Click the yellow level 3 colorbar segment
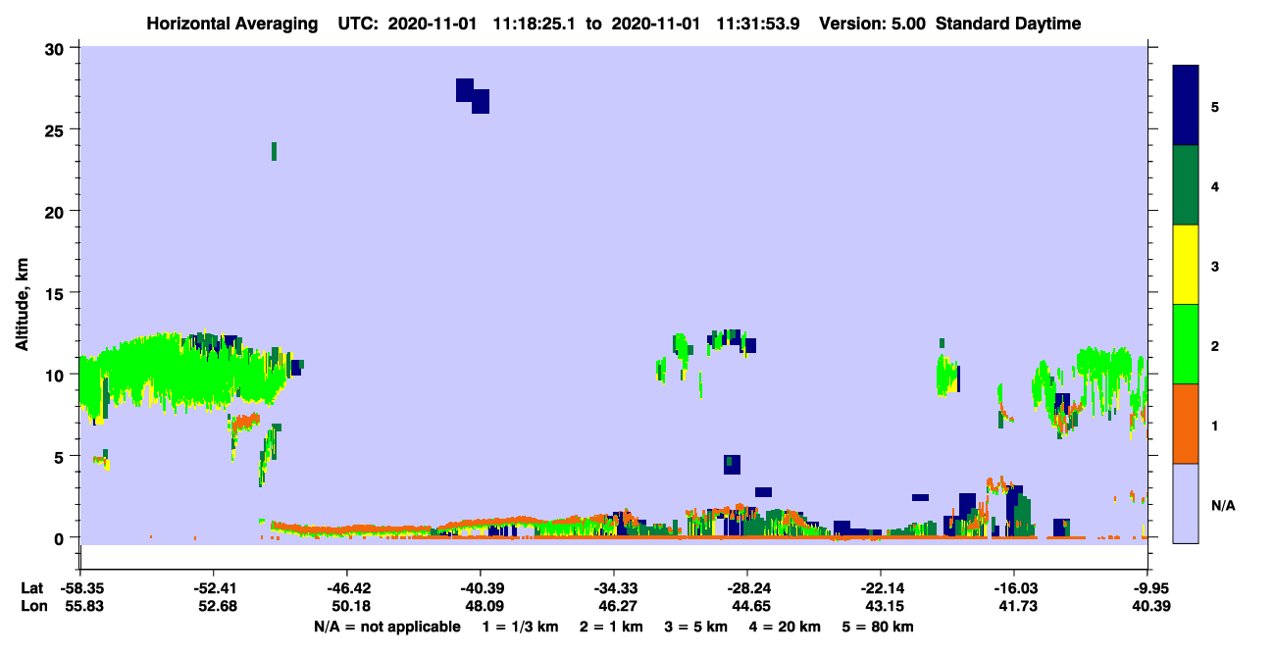The height and width of the screenshot is (654, 1275). coord(1186,265)
